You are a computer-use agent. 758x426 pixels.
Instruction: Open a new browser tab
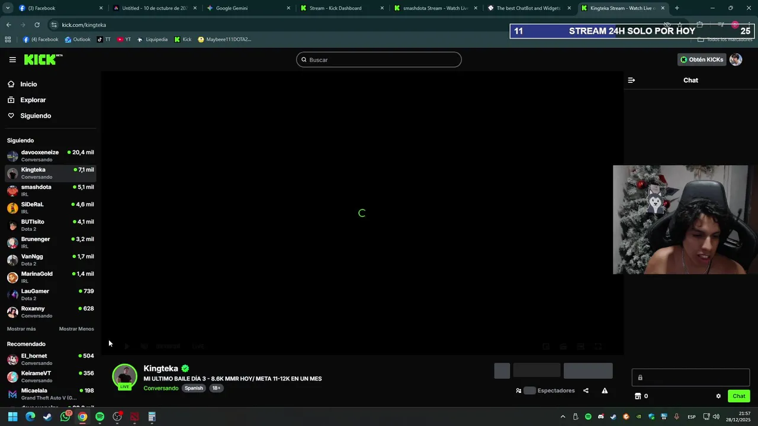677,8
